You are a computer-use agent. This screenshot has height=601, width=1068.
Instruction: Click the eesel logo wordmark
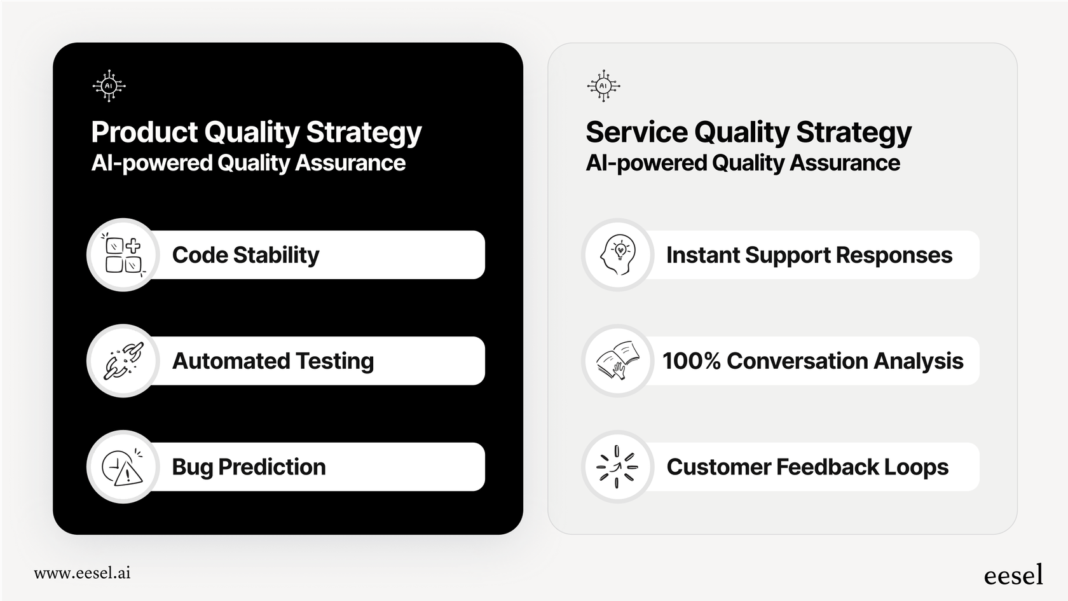(1013, 575)
